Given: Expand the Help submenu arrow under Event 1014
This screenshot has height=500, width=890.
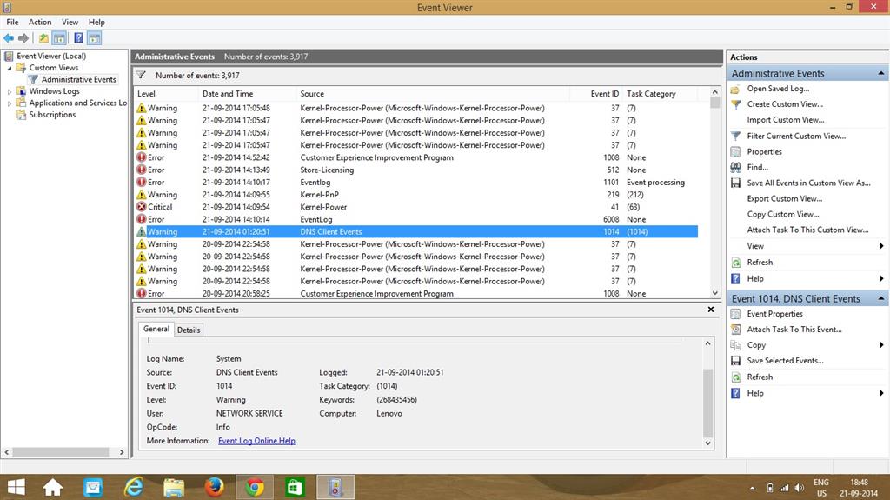Looking at the screenshot, I should [x=881, y=393].
